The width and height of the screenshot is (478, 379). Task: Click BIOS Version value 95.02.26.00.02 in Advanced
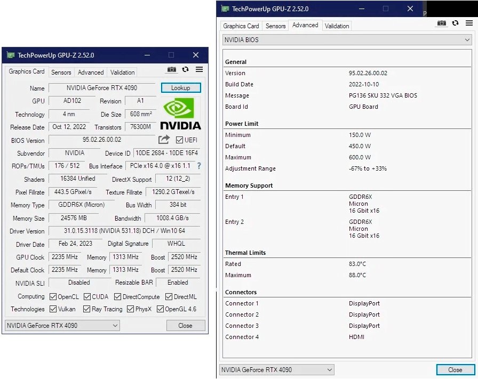(368, 73)
